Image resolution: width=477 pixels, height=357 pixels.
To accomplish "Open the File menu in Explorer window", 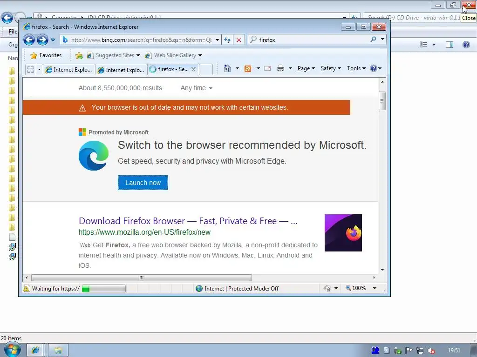I will pyautogui.click(x=13, y=32).
